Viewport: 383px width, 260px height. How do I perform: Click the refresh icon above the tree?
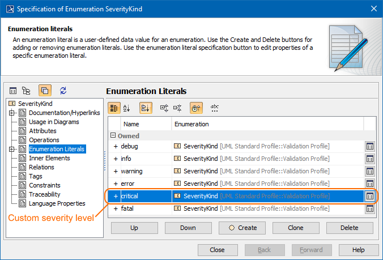(63, 91)
